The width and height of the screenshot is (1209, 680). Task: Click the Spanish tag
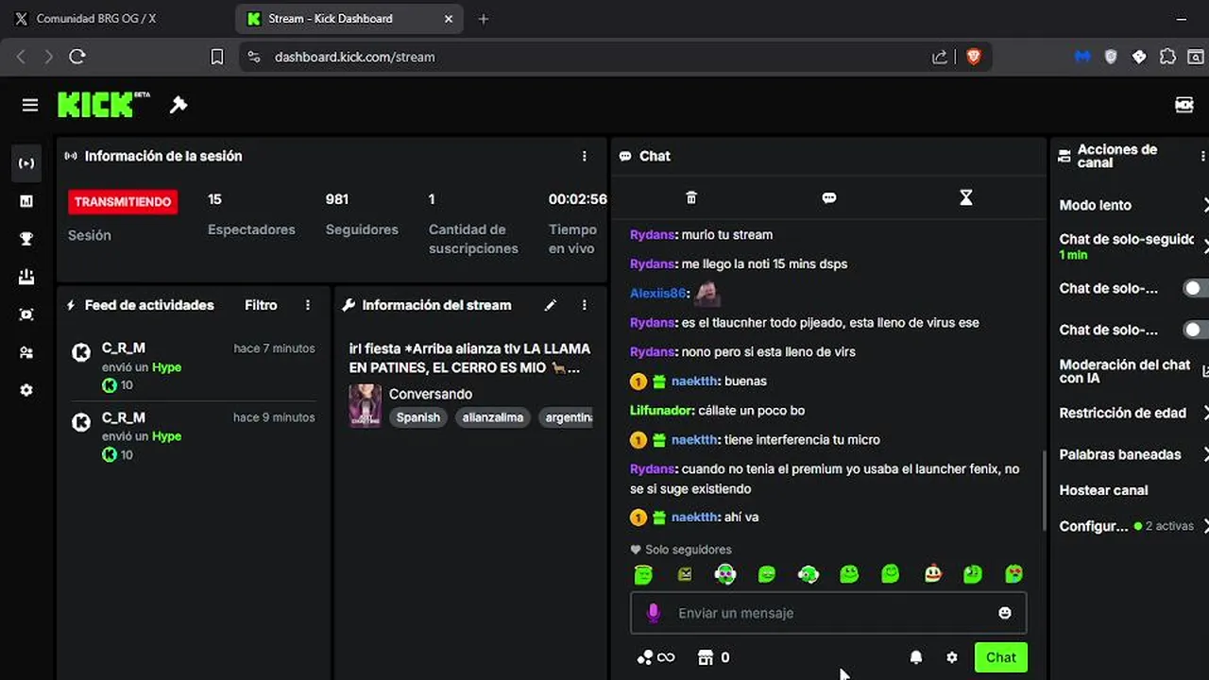tap(418, 417)
